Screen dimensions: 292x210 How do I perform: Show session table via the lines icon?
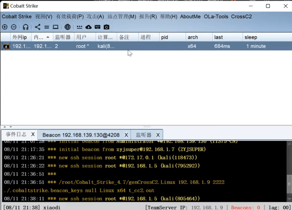[x=47, y=27]
